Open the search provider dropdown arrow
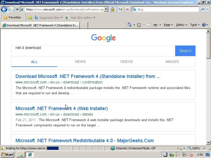Screen dimensions: 211x158 pos(207,9)
